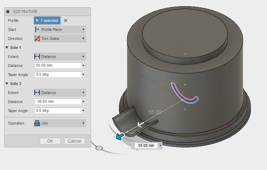Click the white side 2 arrow manipulator

[141, 125]
